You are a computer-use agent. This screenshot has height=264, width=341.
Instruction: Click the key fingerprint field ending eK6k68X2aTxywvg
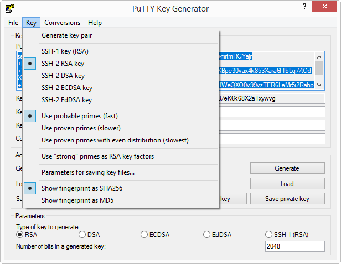[272, 98]
